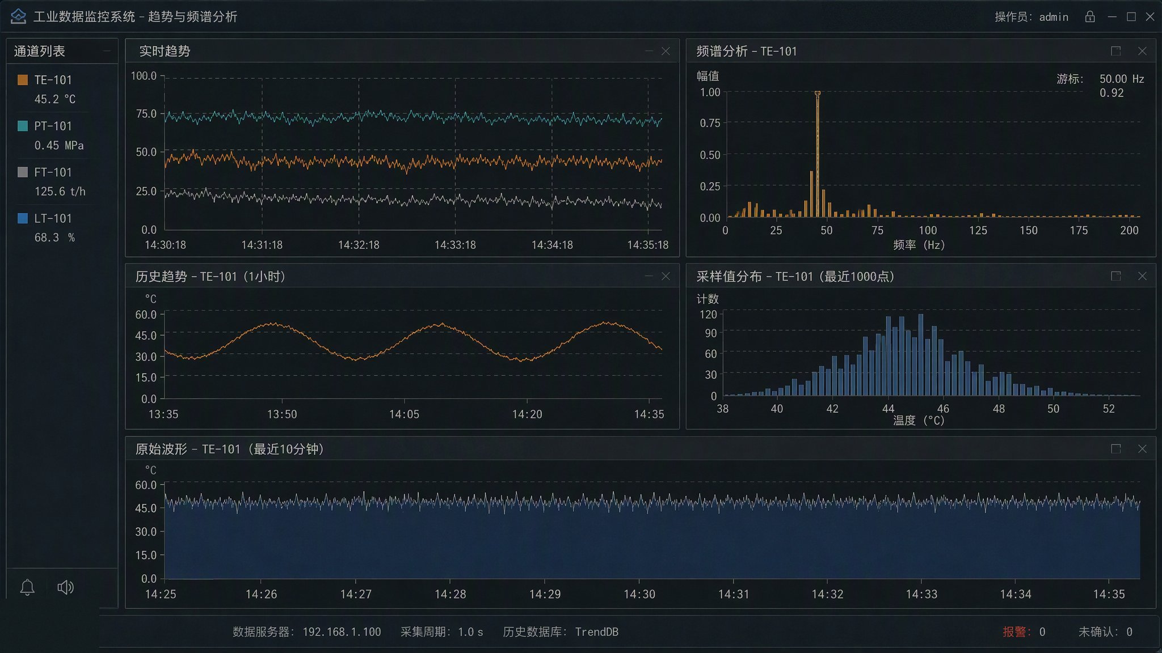1162x653 pixels.
Task: Click the LT-101 blue color swatch
Action: point(23,218)
